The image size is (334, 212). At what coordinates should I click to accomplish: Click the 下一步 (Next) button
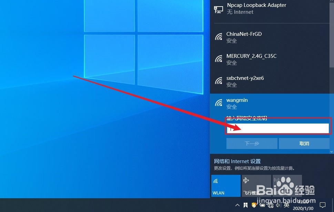click(252, 144)
